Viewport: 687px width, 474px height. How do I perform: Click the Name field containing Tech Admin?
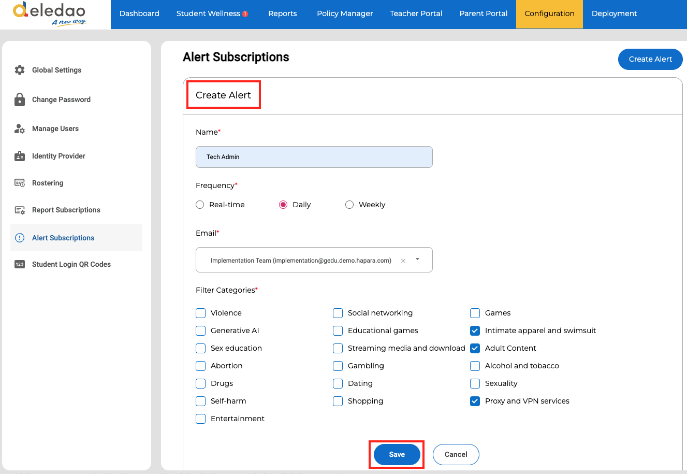pyautogui.click(x=314, y=157)
